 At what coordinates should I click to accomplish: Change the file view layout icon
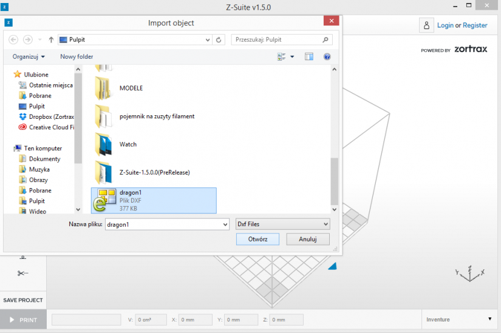pos(282,57)
